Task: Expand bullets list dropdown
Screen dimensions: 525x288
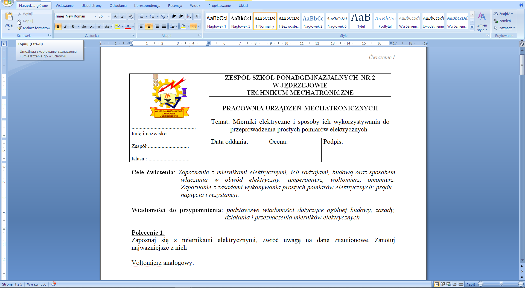Action: 147,16
